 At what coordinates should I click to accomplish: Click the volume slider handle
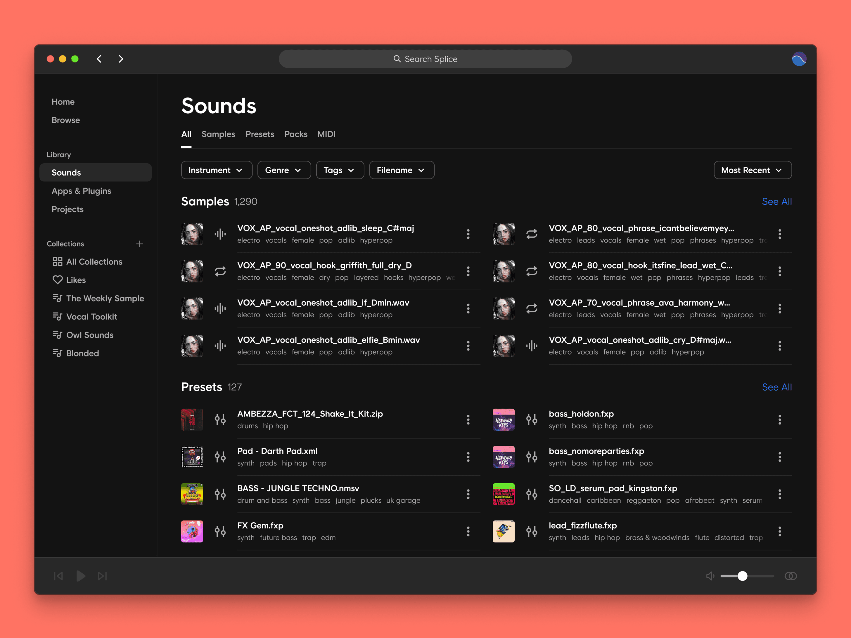pos(743,576)
